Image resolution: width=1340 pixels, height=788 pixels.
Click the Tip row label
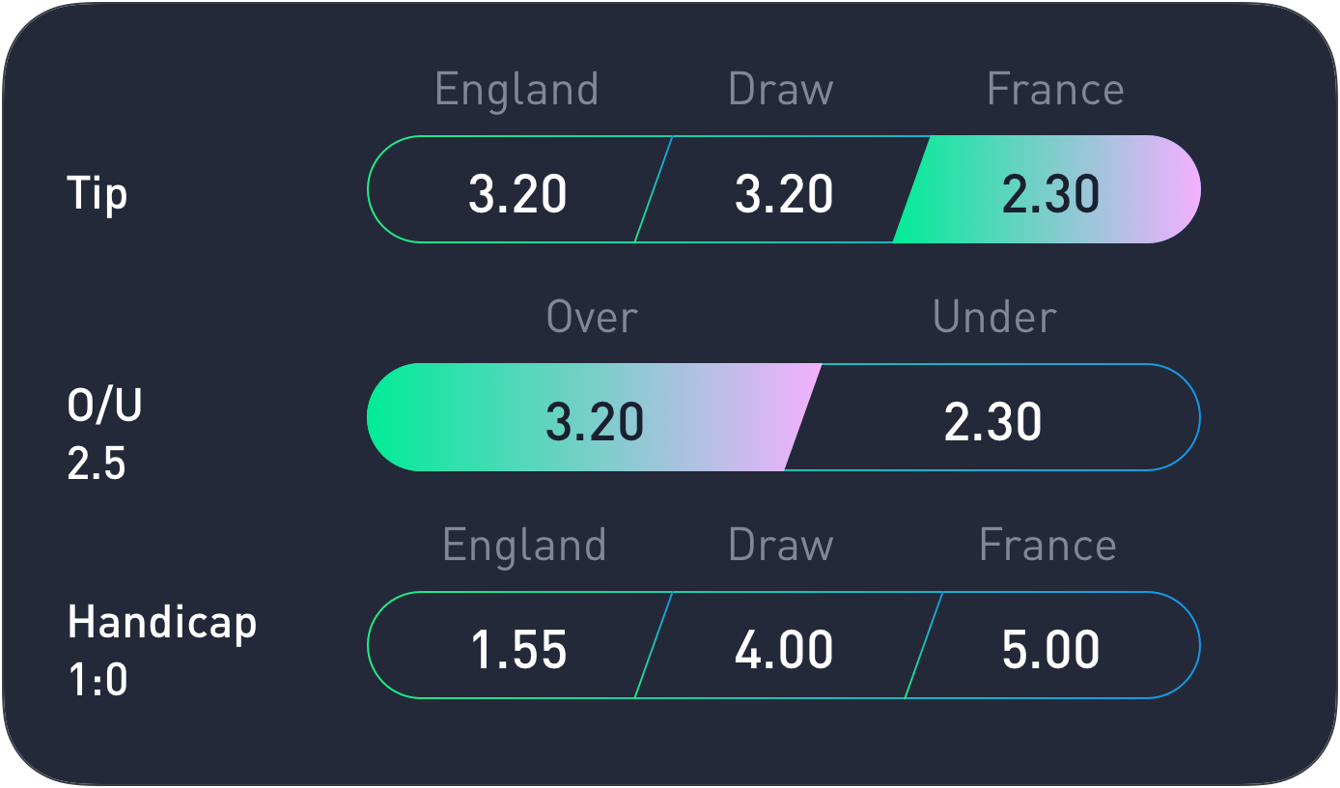98,193
